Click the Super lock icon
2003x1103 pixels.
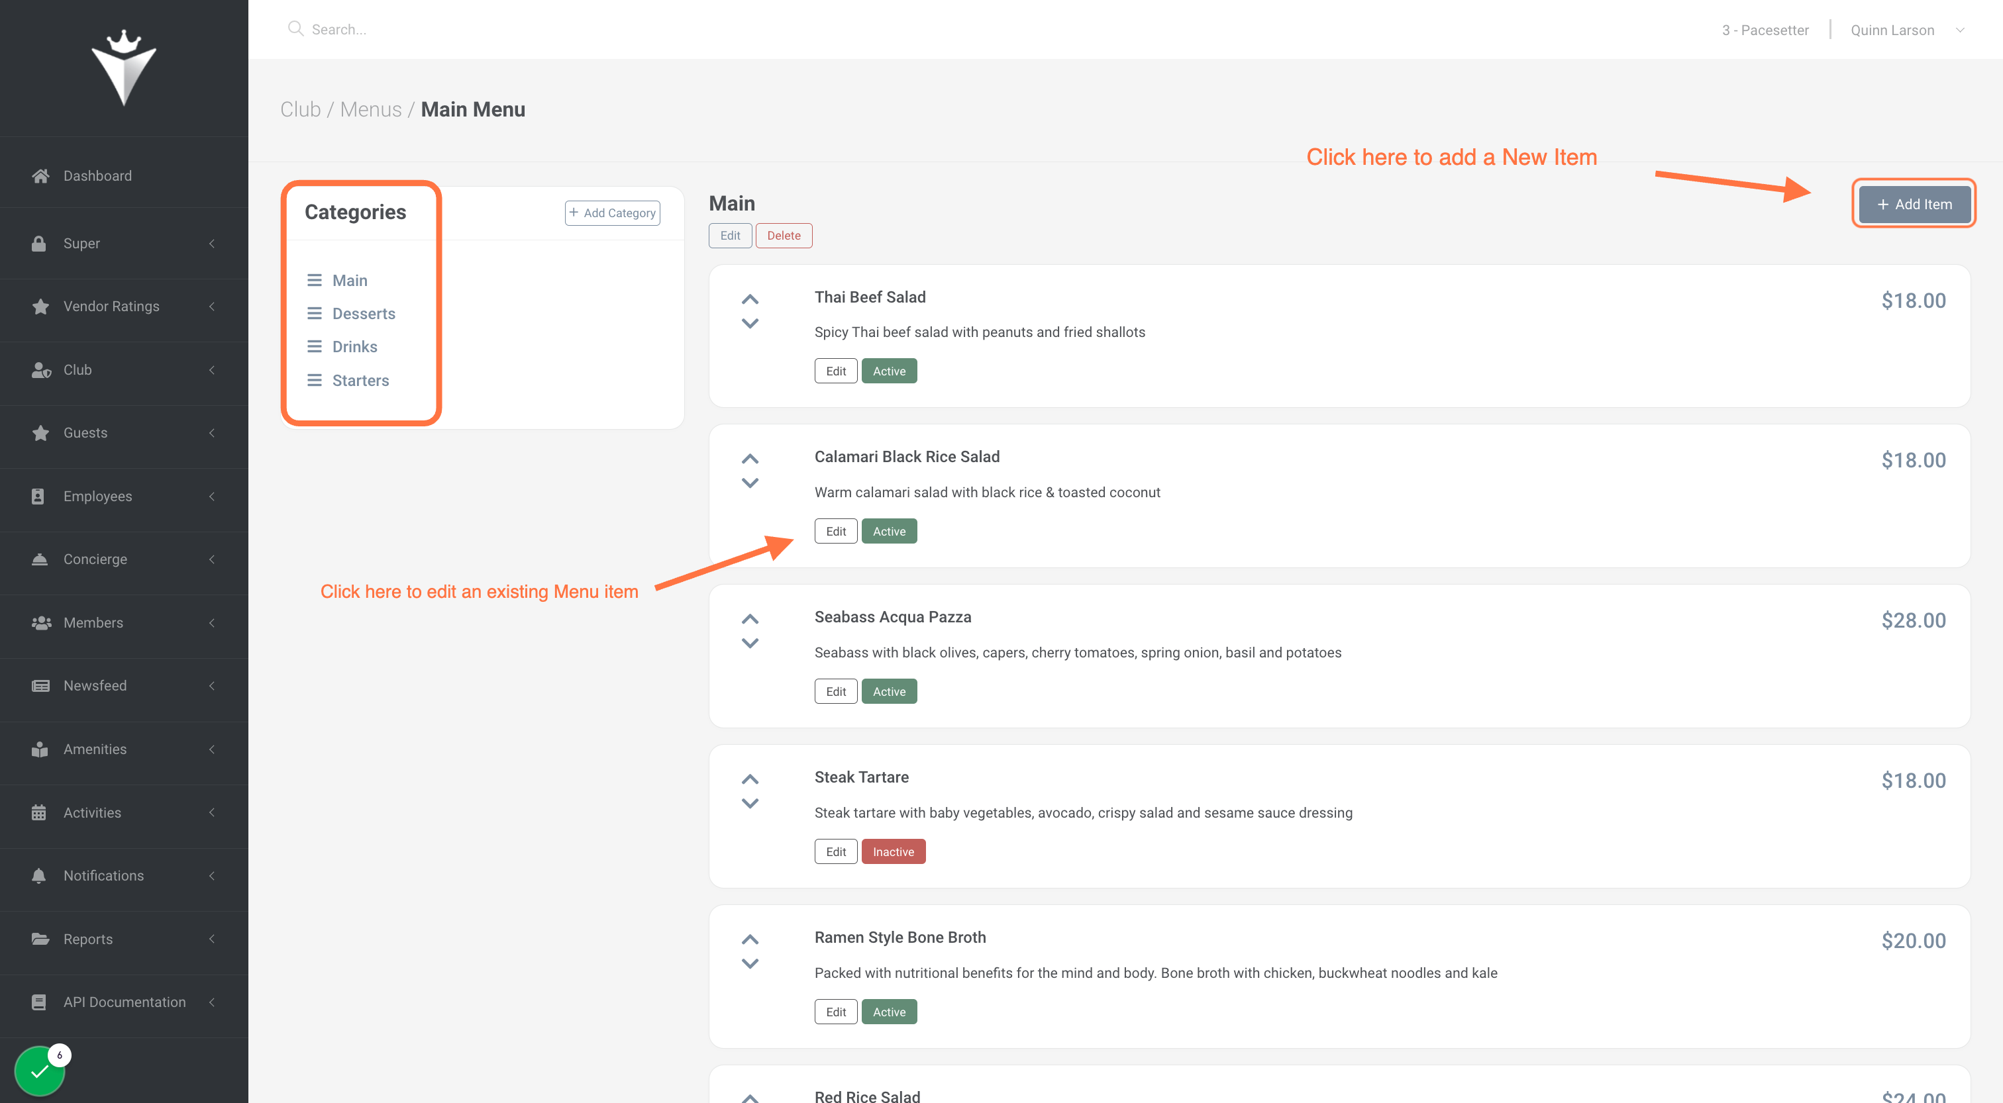coord(39,243)
